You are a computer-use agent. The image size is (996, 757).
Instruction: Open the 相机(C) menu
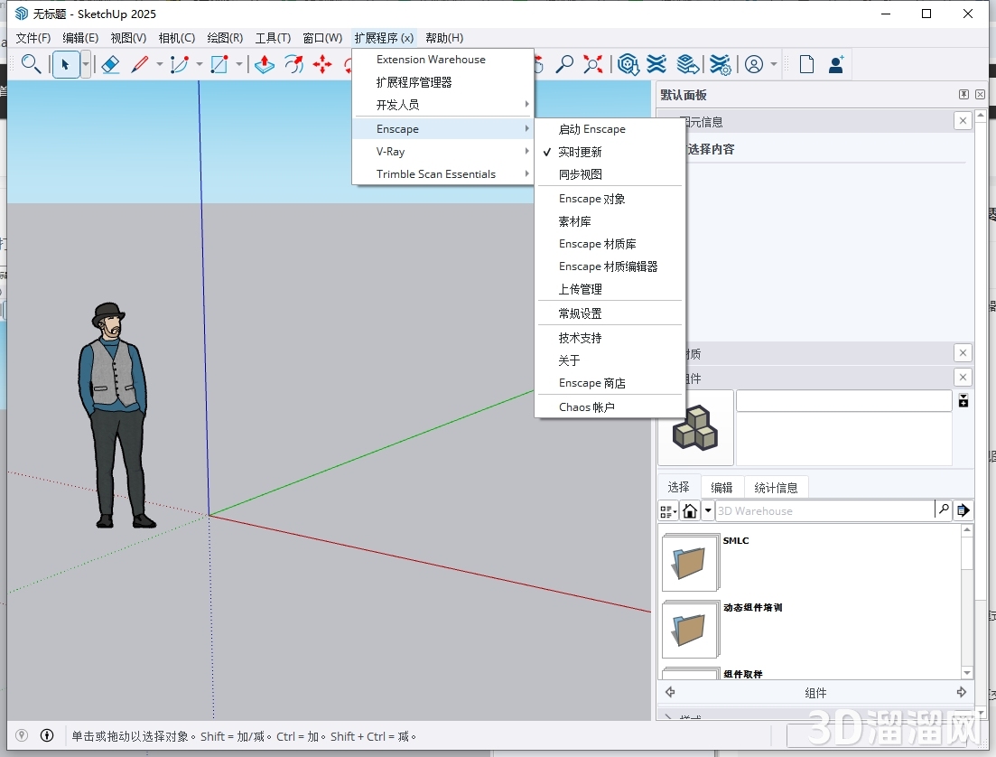(177, 38)
